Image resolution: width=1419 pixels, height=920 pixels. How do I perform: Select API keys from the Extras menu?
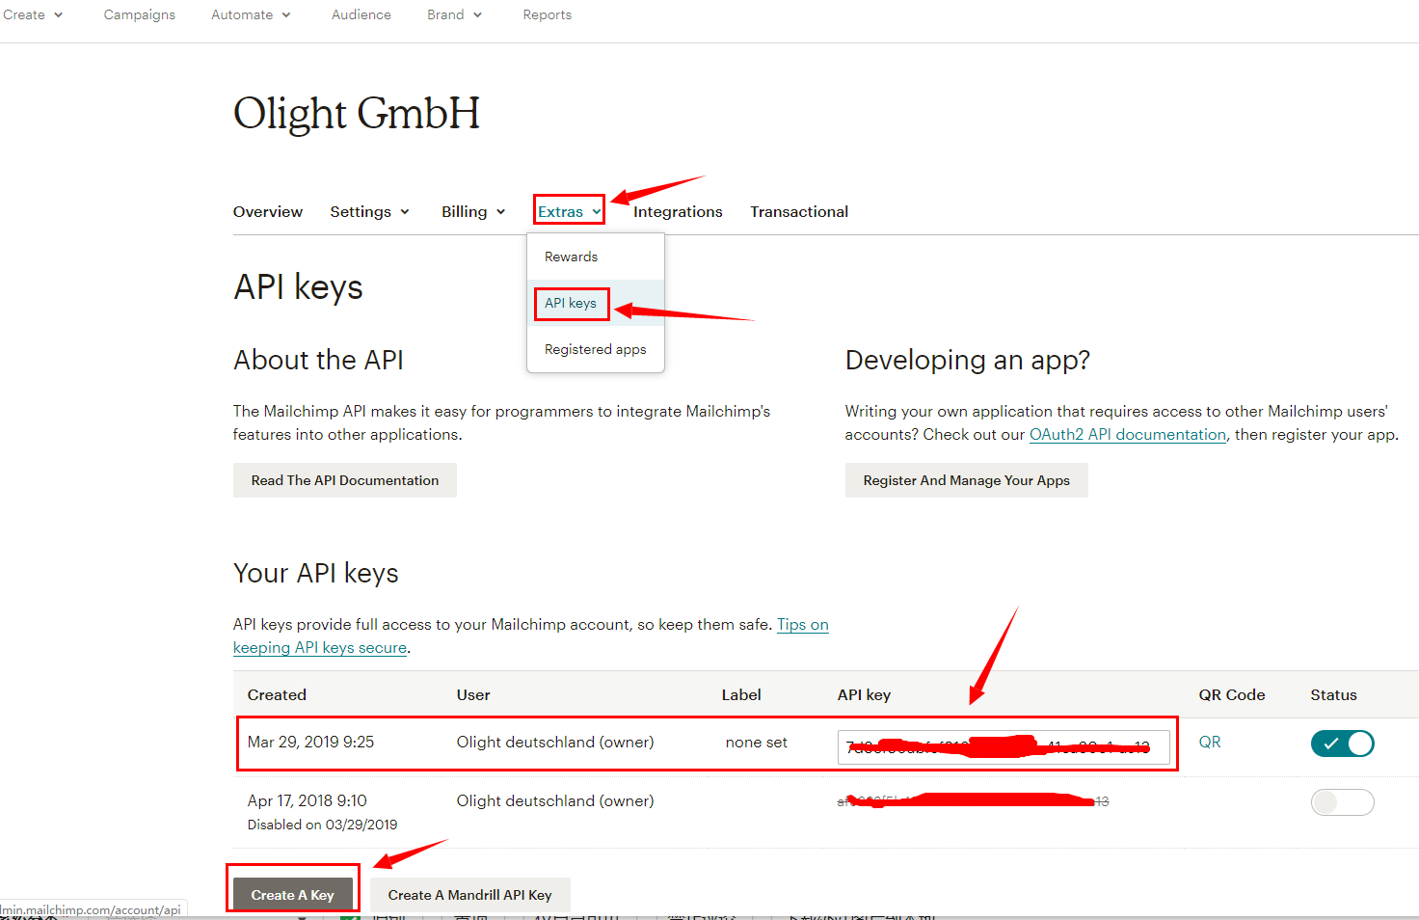[596, 303]
